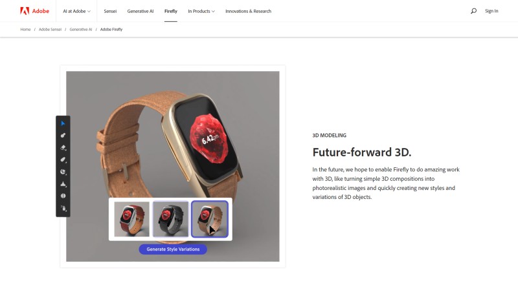The height and width of the screenshot is (294, 518).
Task: Select the split-circle symmetry tool
Action: tap(63, 196)
